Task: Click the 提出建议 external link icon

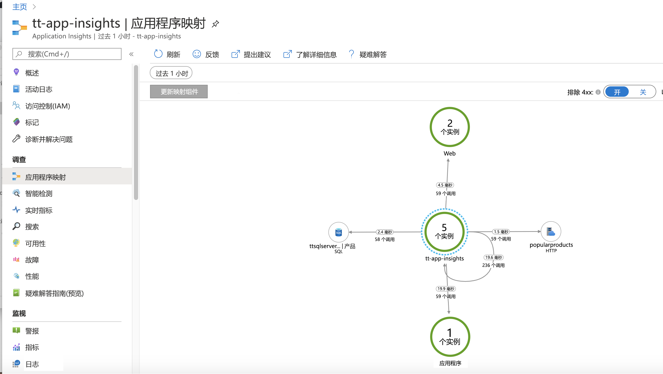Action: (235, 54)
